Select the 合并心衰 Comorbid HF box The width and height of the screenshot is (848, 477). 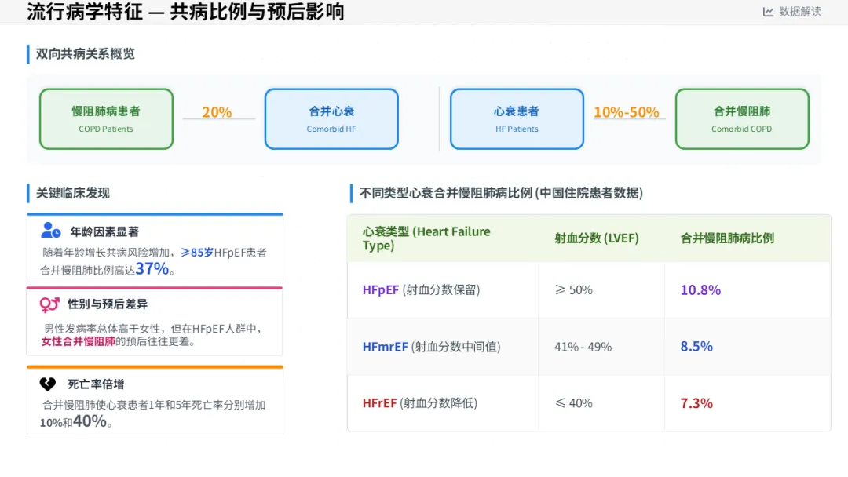[331, 118]
